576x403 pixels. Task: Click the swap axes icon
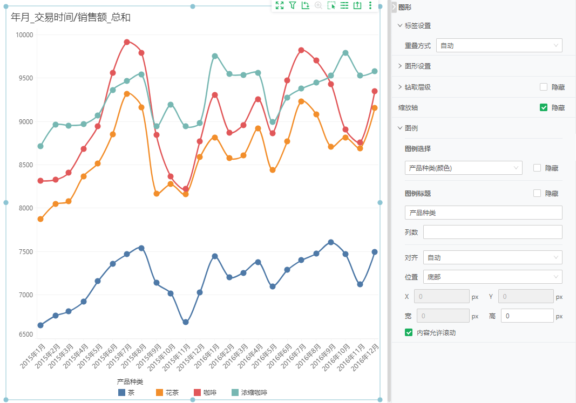click(305, 5)
